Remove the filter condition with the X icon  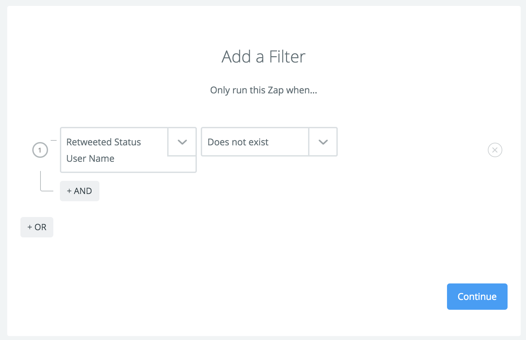(495, 150)
